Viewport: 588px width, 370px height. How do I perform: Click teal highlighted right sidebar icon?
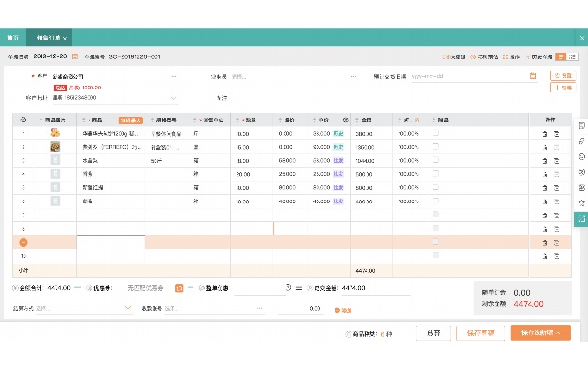[580, 219]
